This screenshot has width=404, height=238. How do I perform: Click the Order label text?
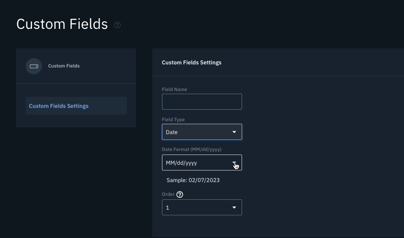[168, 194]
